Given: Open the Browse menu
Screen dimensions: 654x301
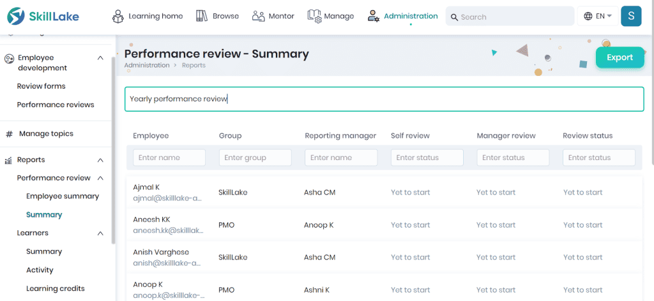Looking at the screenshot, I should 225,16.
